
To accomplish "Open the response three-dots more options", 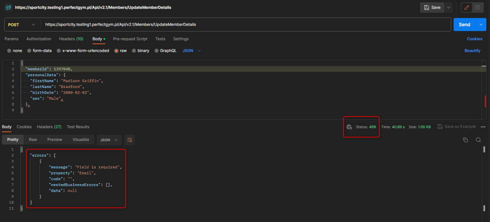I will (483, 127).
